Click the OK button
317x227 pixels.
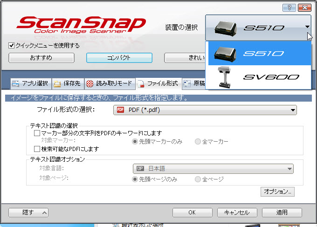click(192, 213)
